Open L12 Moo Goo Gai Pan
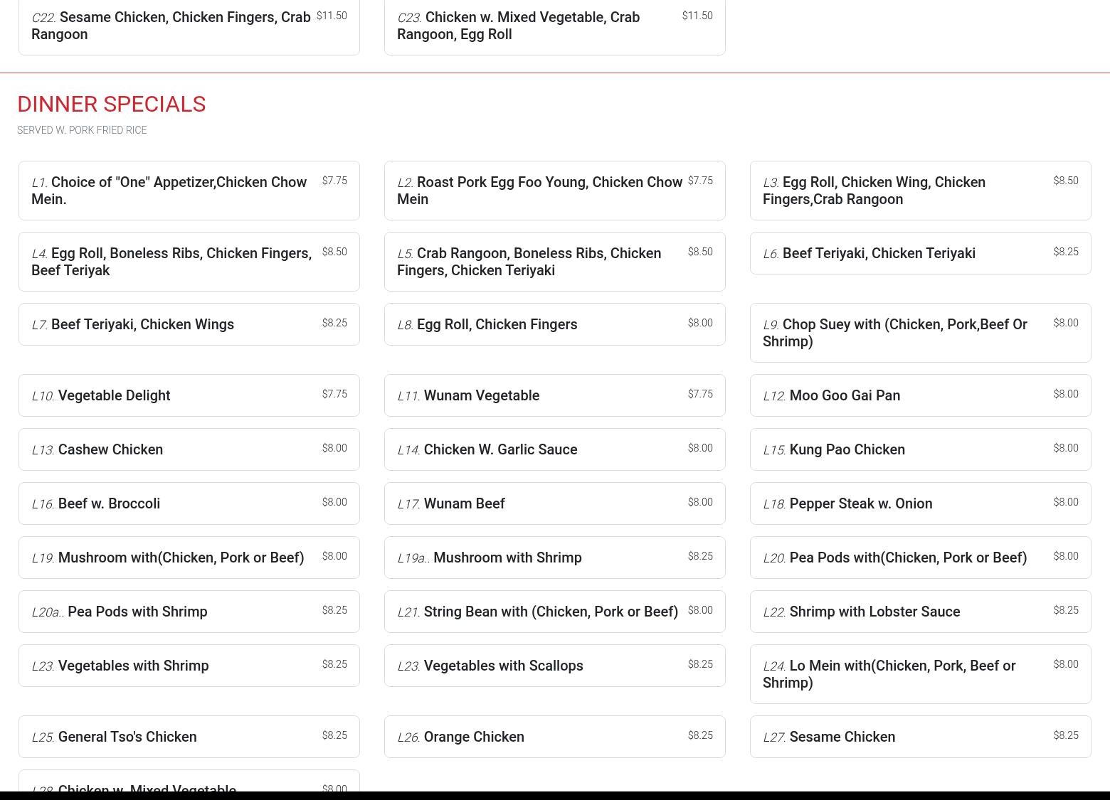Image resolution: width=1110 pixels, height=800 pixels. point(921,395)
